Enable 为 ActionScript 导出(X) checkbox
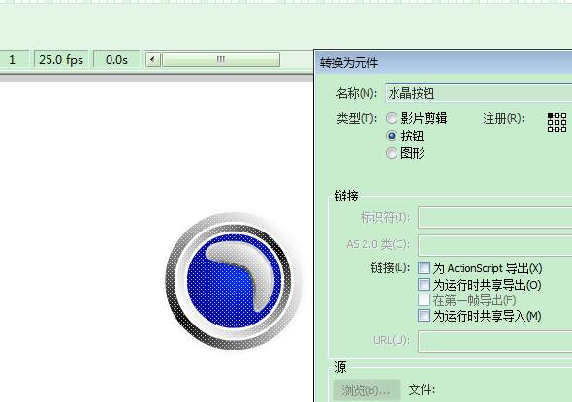 (x=424, y=268)
